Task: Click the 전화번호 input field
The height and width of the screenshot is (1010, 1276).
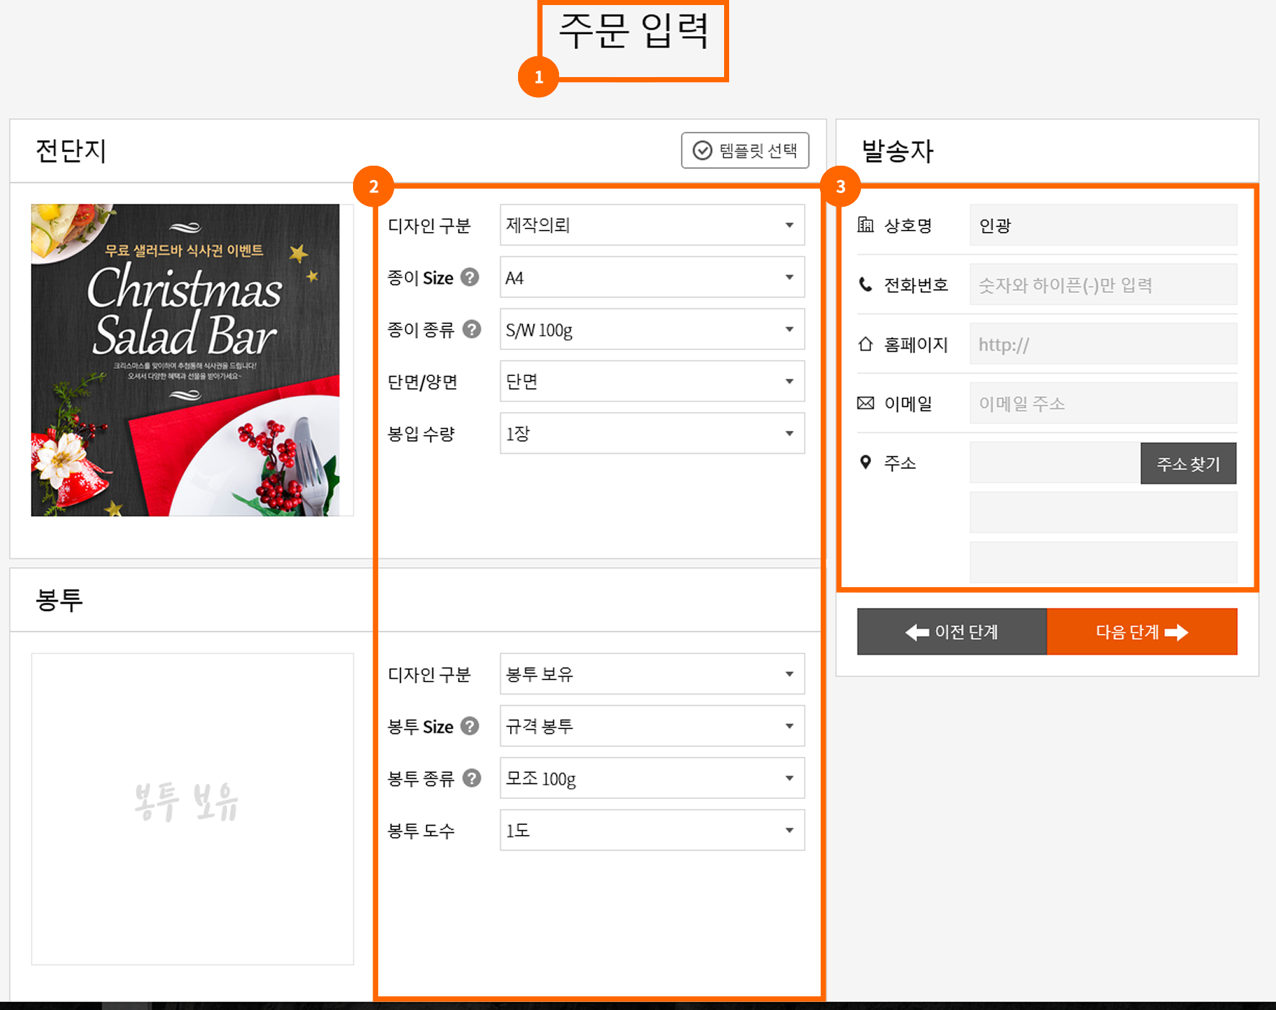Action: coord(1102,284)
